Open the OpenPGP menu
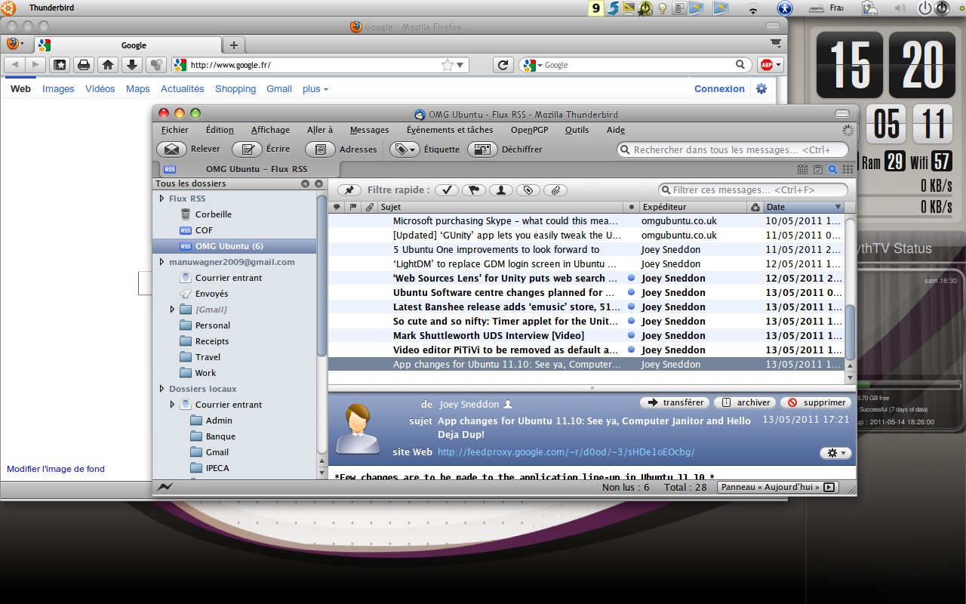The image size is (966, 604). click(x=529, y=130)
